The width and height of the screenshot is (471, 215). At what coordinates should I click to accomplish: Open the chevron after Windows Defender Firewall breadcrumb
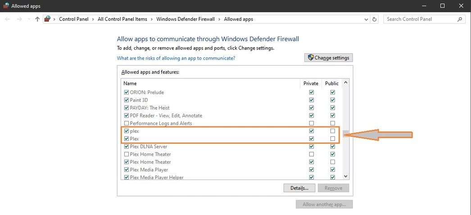219,19
